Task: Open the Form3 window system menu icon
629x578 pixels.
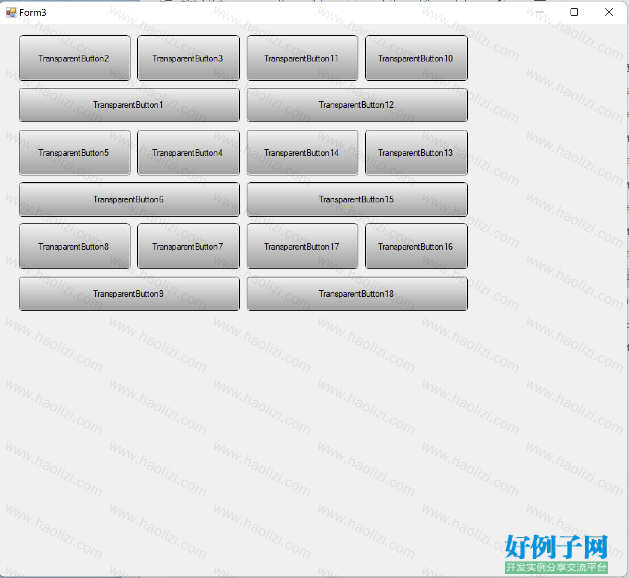Action: pos(11,12)
